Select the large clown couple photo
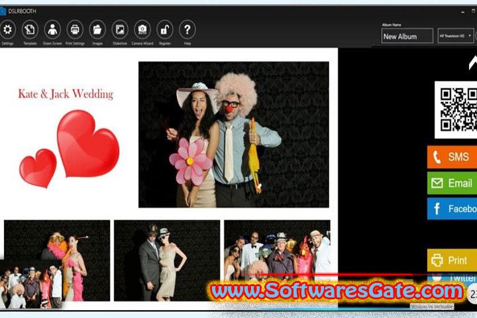 234,134
